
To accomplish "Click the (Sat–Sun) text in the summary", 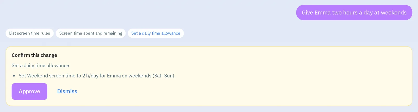I will 164,76.
